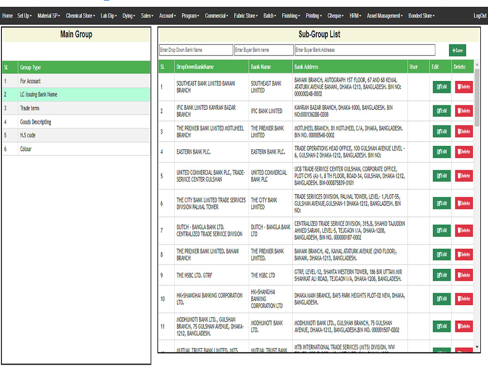The height and width of the screenshot is (366, 488).
Task: Open the Lab Dip dropdown menu
Action: coord(109,16)
